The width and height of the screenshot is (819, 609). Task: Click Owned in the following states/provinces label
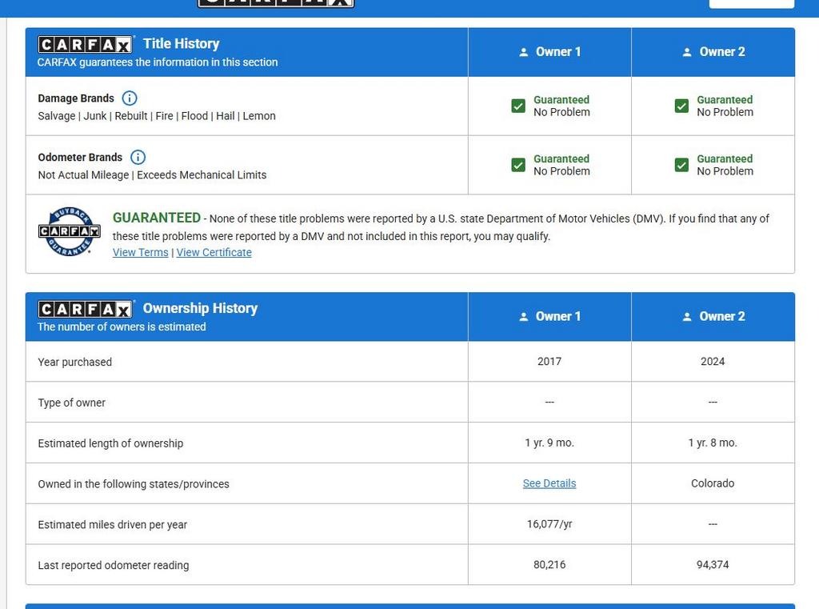tap(134, 484)
